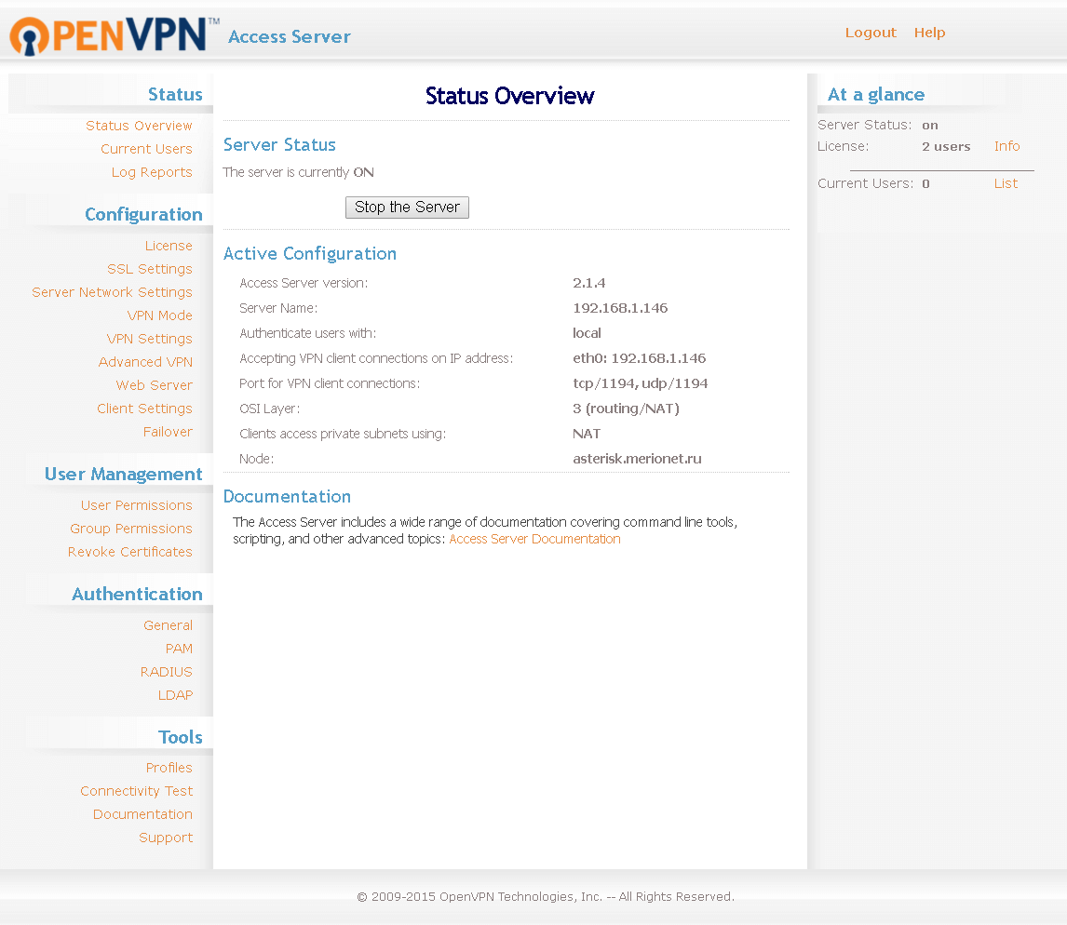Click the Status Overview page title
1067x925 pixels.
point(509,96)
